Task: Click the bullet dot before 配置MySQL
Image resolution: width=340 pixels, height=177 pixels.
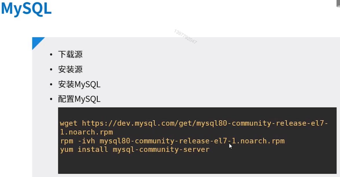Action: tap(51, 99)
